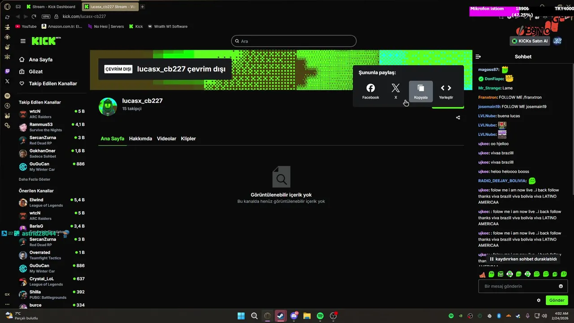This screenshot has width=574, height=323.
Task: Open the Kick hamburger menu
Action: 23,41
